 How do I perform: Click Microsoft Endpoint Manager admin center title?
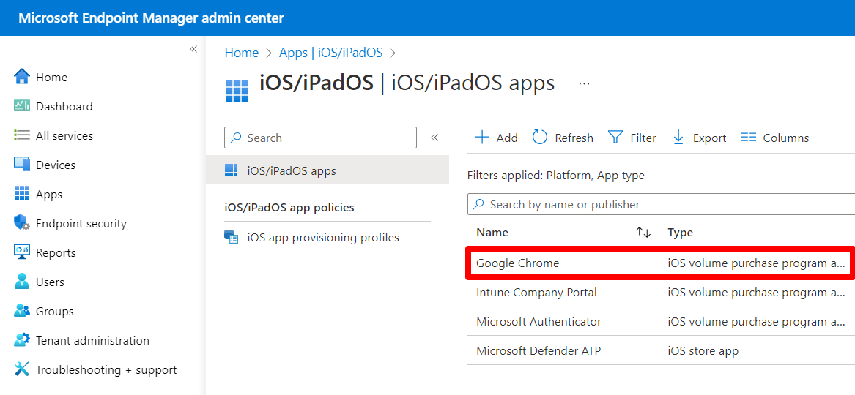(x=151, y=18)
